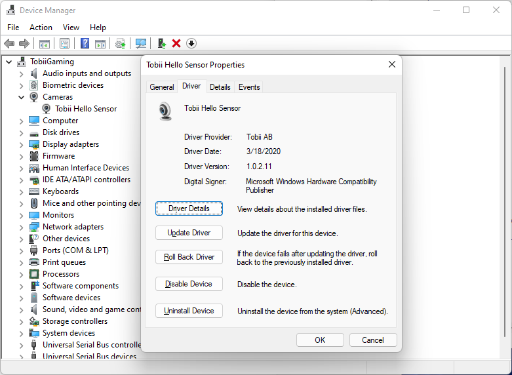Image resolution: width=512 pixels, height=375 pixels.
Task: Open the Action menu
Action: (x=41, y=28)
